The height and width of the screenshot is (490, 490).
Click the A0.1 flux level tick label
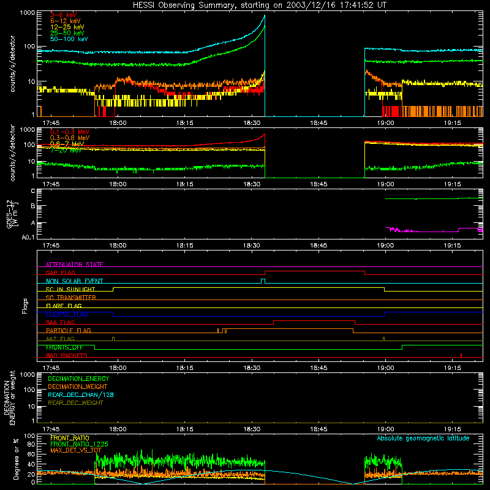click(x=28, y=237)
